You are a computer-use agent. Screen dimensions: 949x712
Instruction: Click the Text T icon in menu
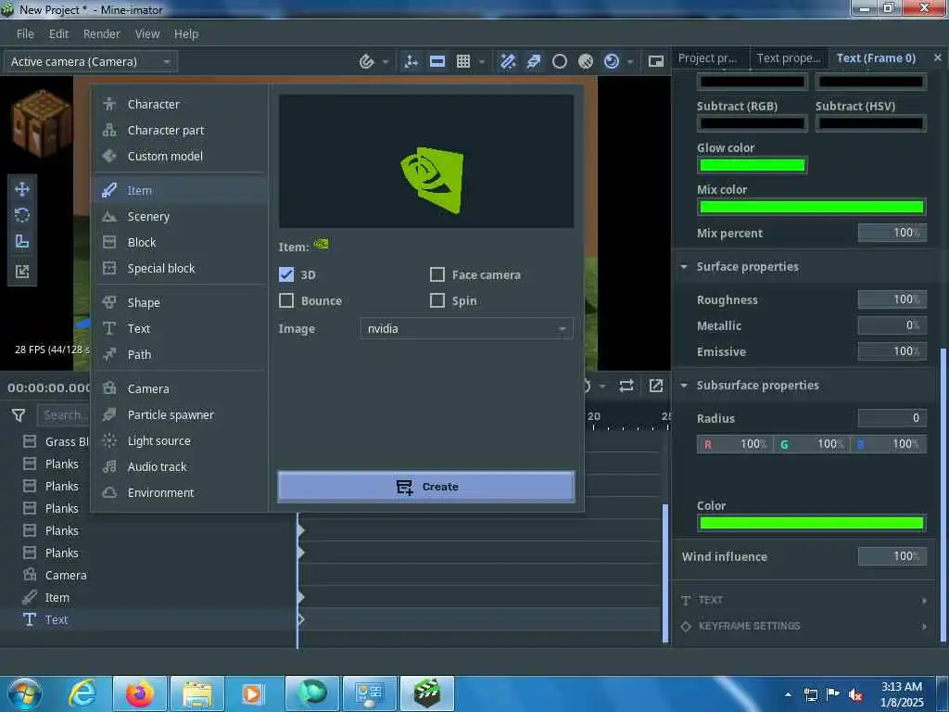click(109, 328)
